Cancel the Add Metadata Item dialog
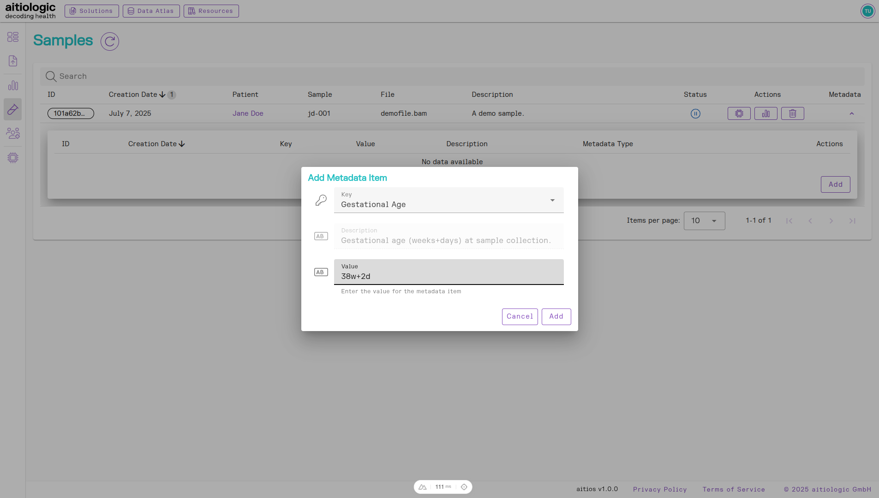The image size is (879, 498). pos(520,317)
